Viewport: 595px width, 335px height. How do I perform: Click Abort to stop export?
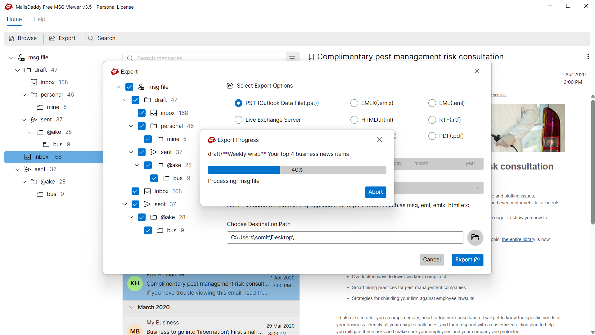coord(376,192)
